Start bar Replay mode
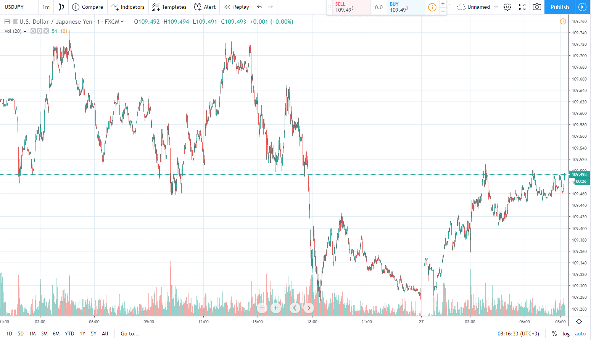591x340 pixels. [x=237, y=7]
